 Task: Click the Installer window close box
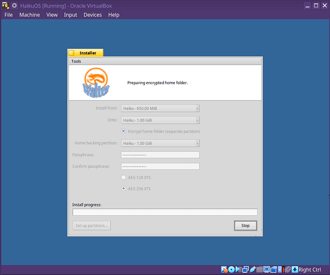point(71,53)
